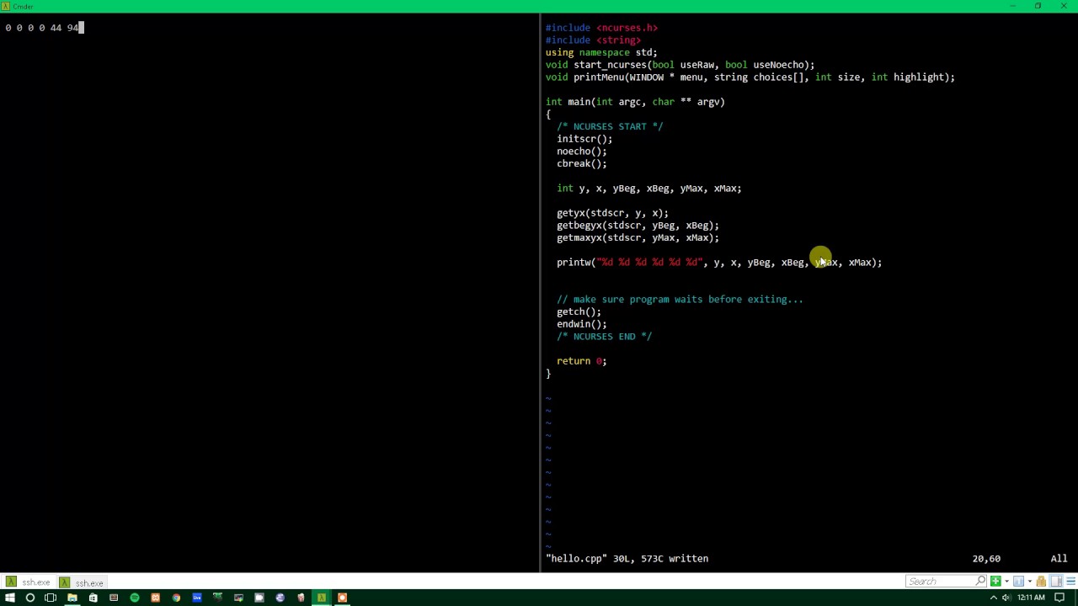Click the 'noecho();' line
1078x606 pixels.
(x=582, y=151)
